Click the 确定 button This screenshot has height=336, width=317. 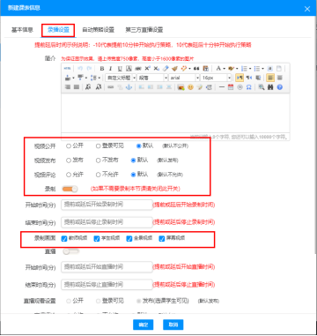pos(144,325)
